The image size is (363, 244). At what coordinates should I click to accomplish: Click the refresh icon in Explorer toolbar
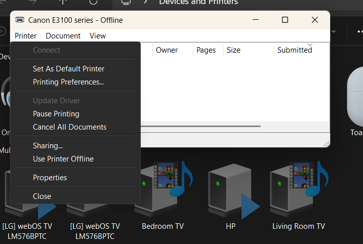coord(93,2)
